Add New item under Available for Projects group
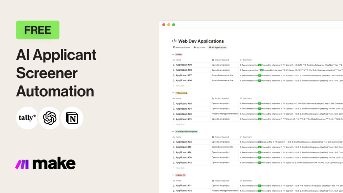The image size is (343, 193). (x=179, y=168)
